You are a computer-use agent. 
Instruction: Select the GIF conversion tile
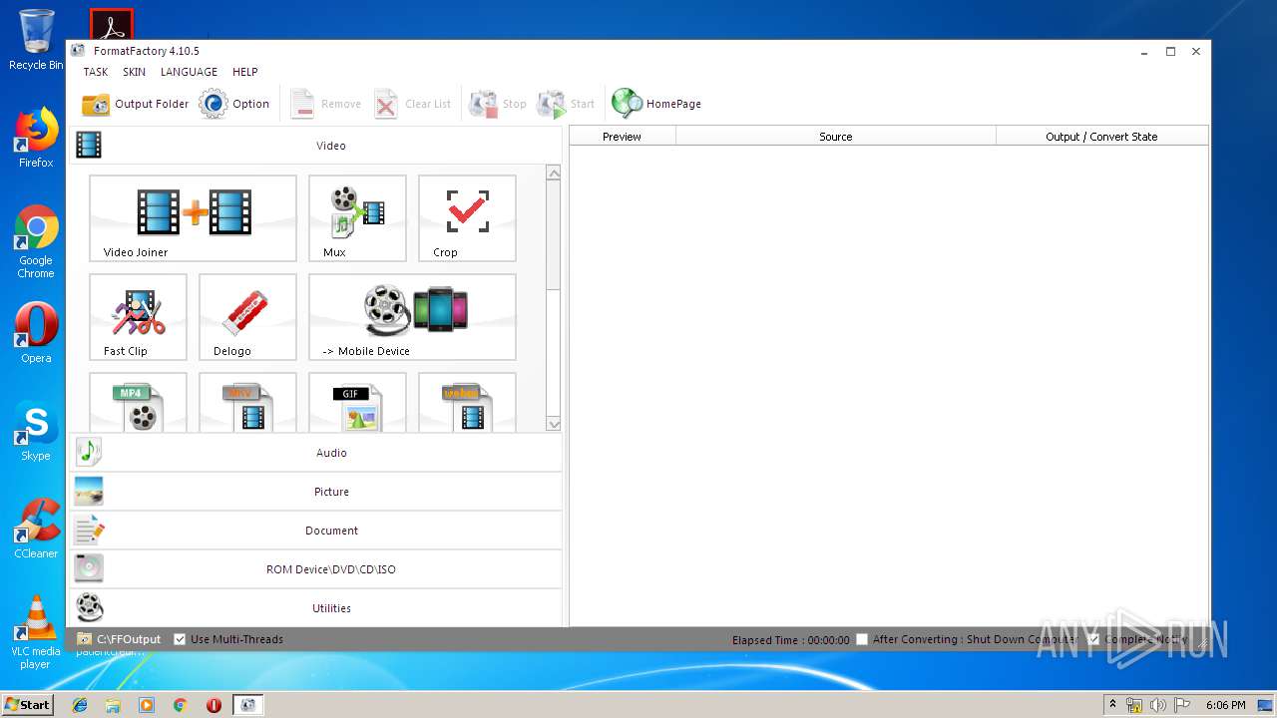click(357, 403)
